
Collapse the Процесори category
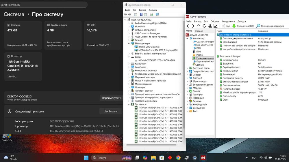[129, 104]
